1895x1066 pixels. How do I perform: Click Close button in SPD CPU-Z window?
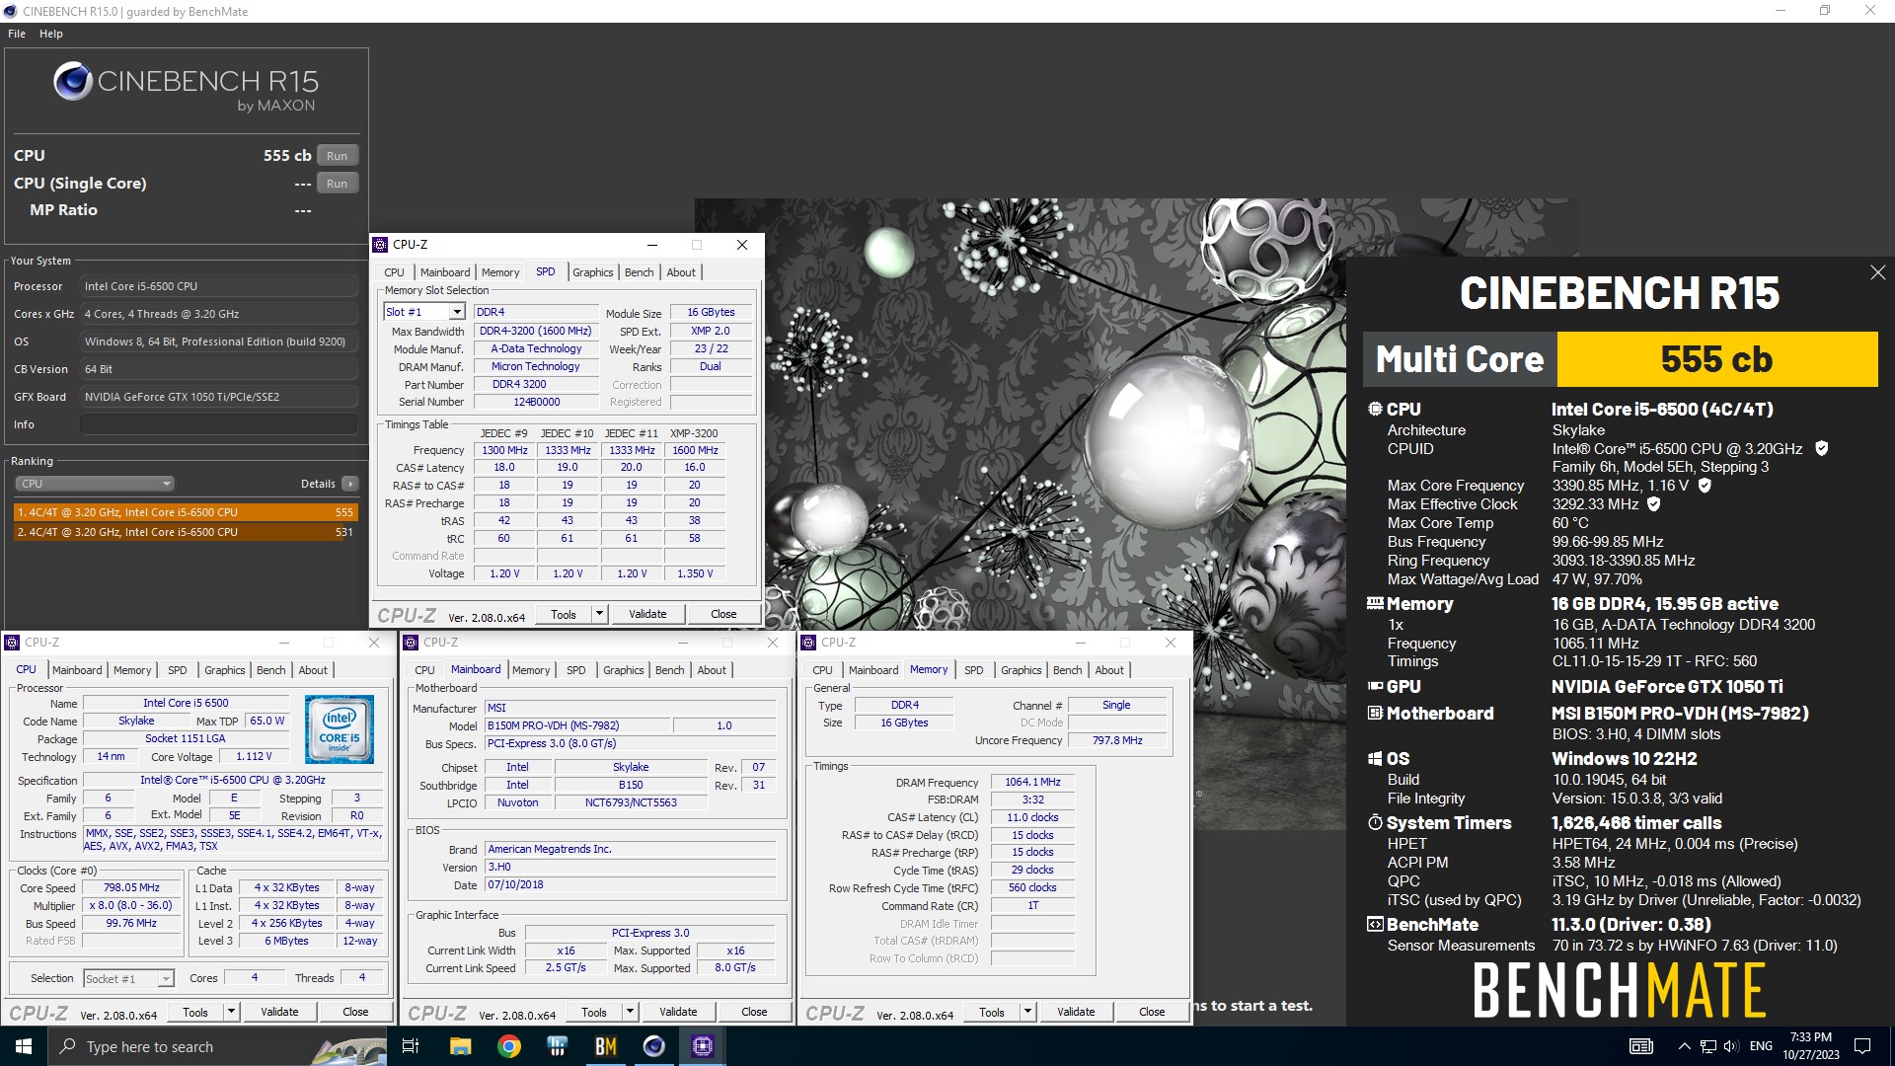[x=723, y=614]
